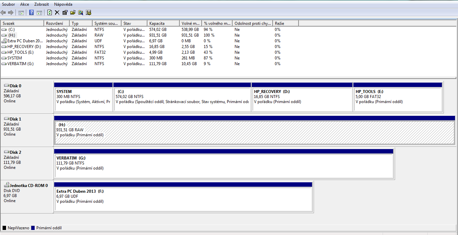The height and width of the screenshot is (235, 458).
Task: Click the show/hide console tree icon
Action: pos(21,12)
